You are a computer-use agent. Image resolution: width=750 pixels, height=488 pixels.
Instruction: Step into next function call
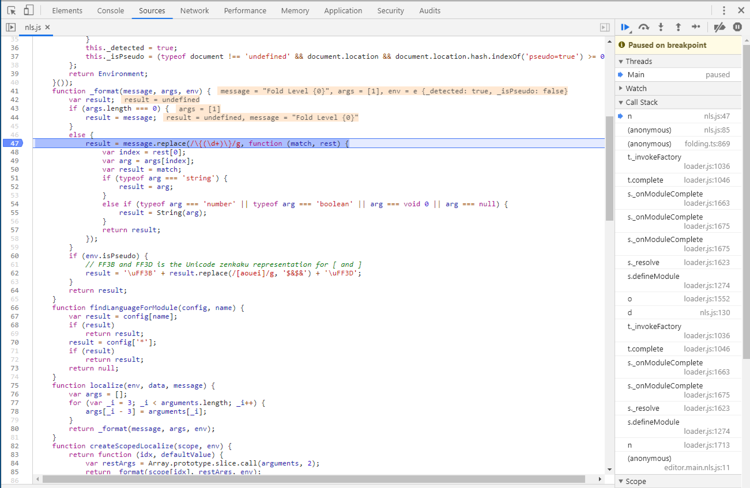[x=661, y=27]
